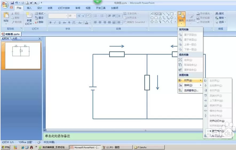Open the Slide Show (幻灯片放映) tab
236x150 pixels.
tap(64, 8)
